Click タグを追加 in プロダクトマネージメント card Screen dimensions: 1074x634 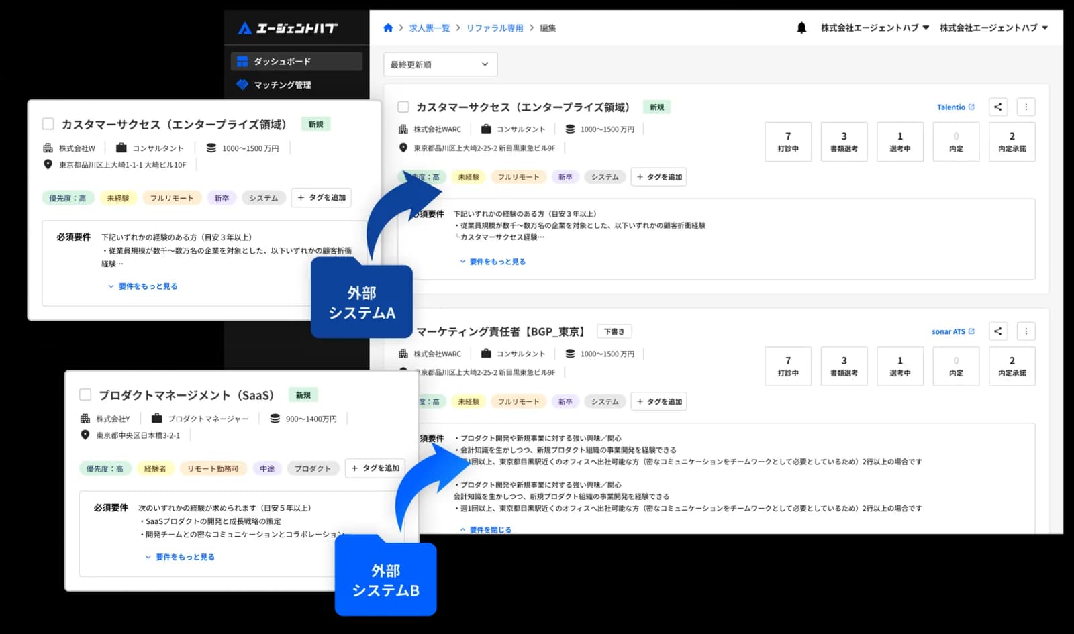[375, 468]
